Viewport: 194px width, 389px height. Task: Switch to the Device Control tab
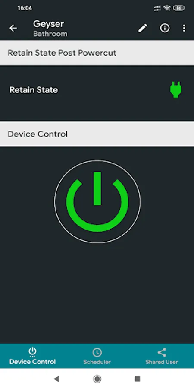point(32,356)
